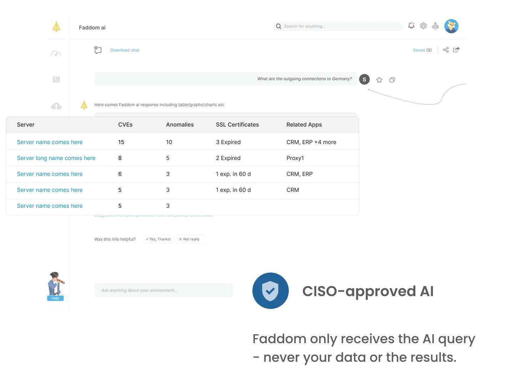Click the Faddom ai response tree icon
This screenshot has width=507, height=386.
[x=84, y=105]
